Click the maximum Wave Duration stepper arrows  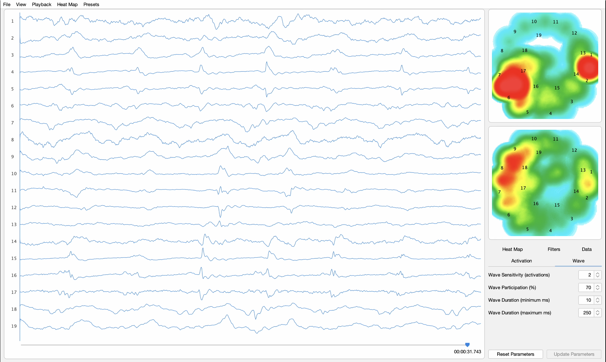[x=598, y=313]
